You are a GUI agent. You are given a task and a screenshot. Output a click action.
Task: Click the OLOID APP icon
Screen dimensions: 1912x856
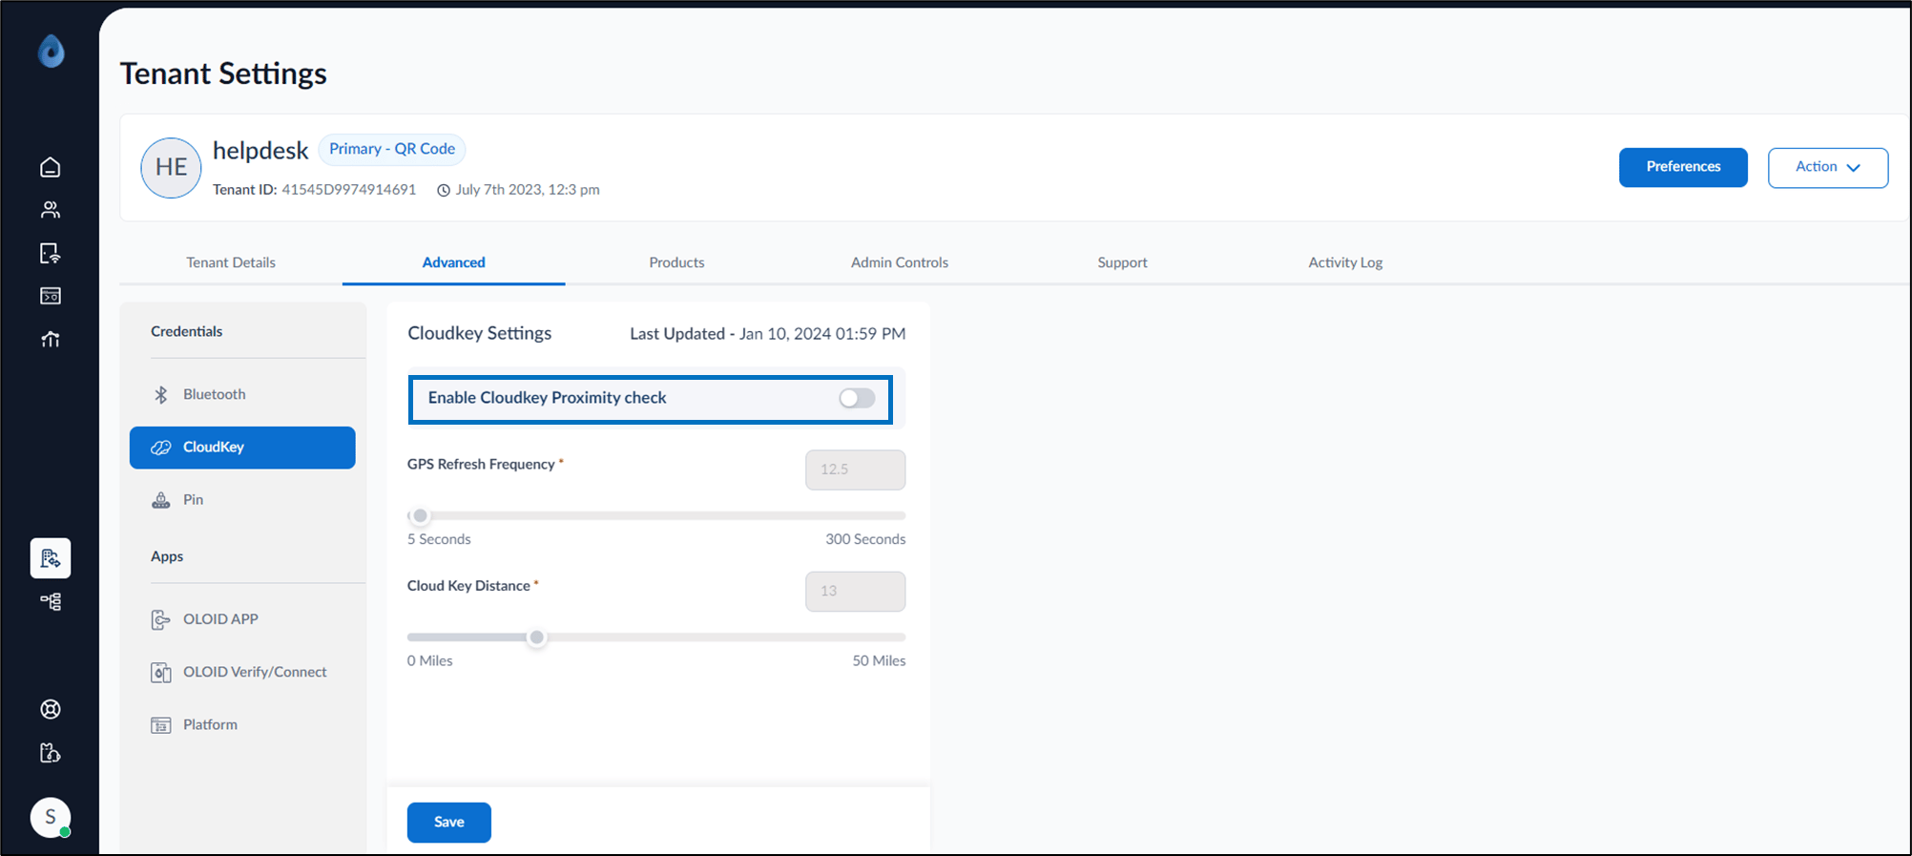(161, 619)
